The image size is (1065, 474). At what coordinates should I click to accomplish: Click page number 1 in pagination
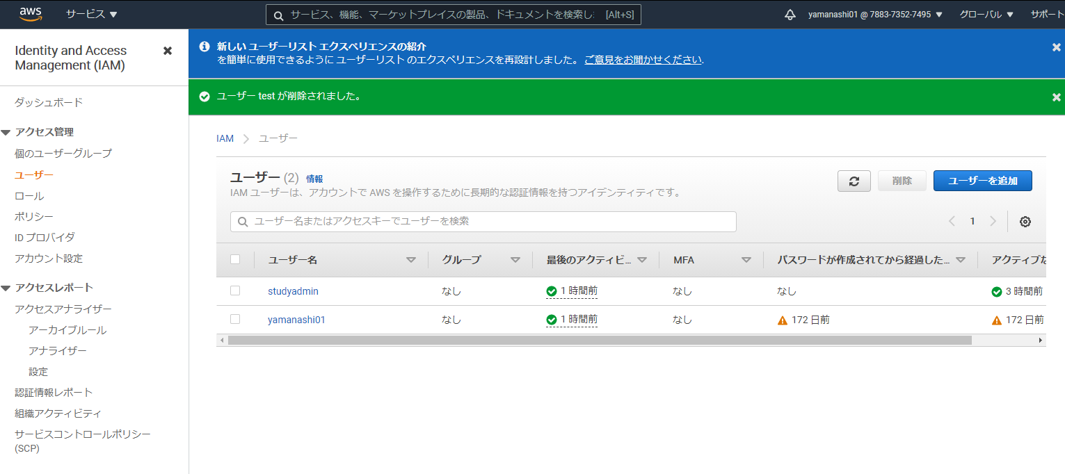(x=972, y=222)
